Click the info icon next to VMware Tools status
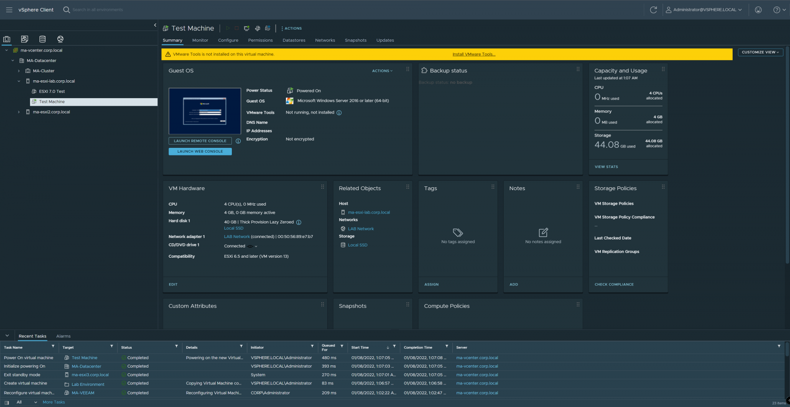 (339, 113)
